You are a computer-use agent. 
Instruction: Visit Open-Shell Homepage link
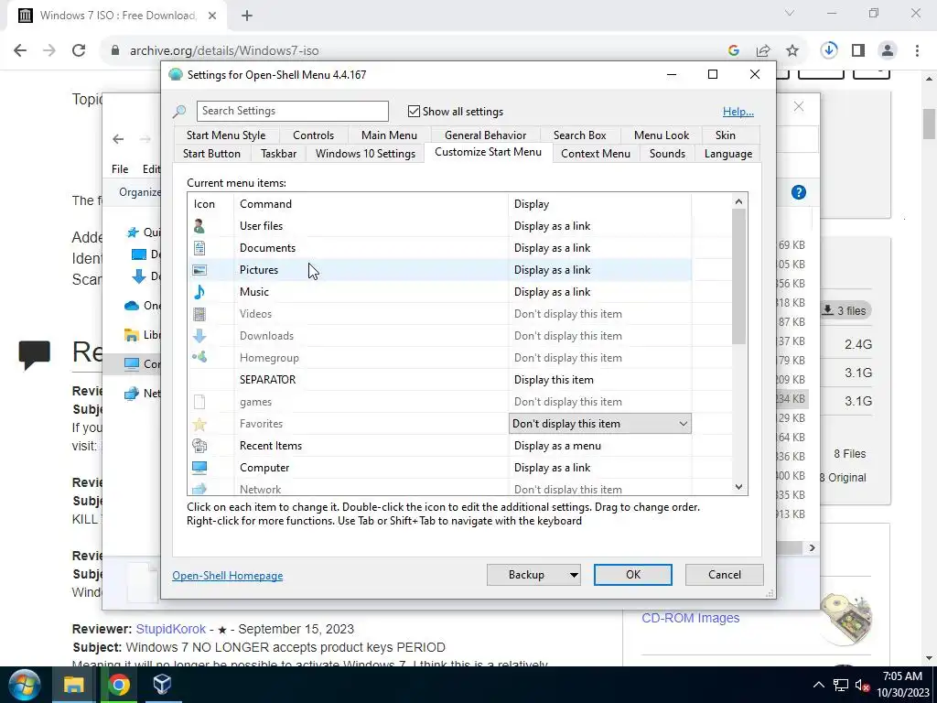tap(228, 576)
